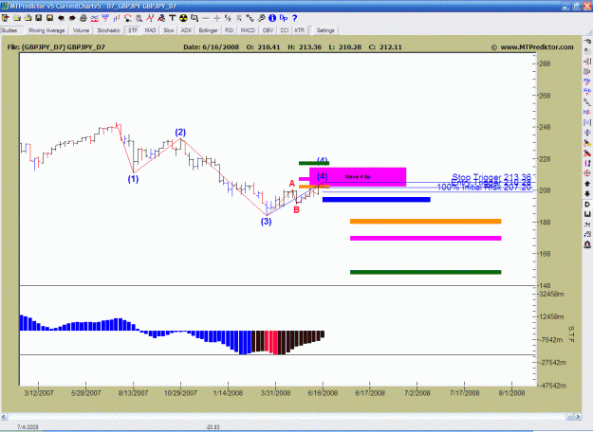Click the DP tool icon
The image size is (593, 432).
(x=284, y=18)
